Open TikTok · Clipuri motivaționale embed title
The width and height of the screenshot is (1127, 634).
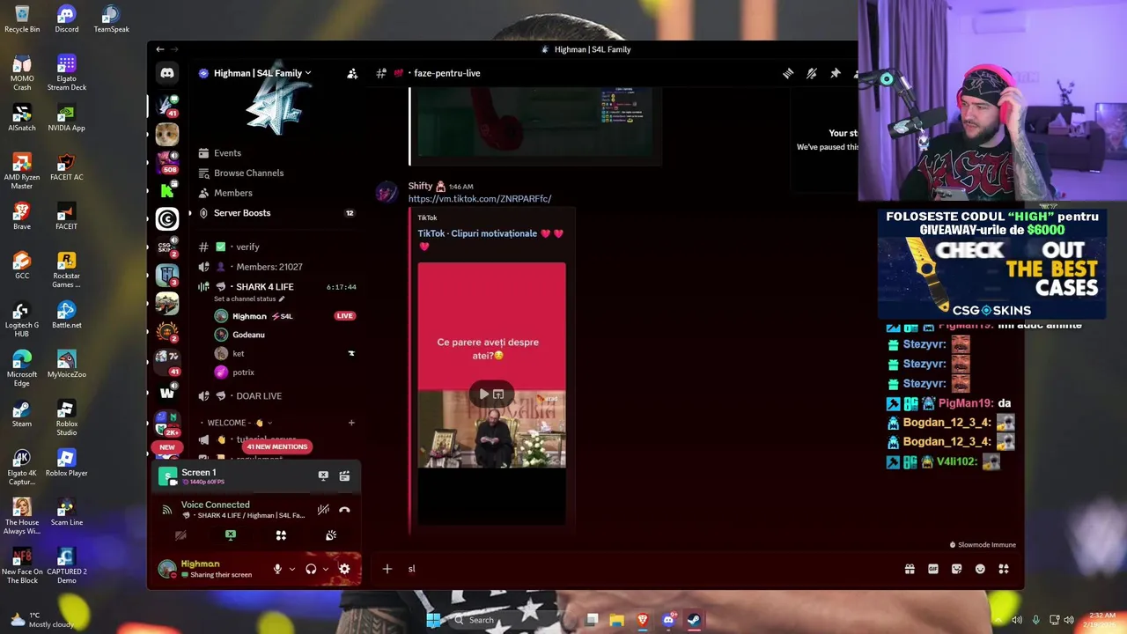coord(490,240)
